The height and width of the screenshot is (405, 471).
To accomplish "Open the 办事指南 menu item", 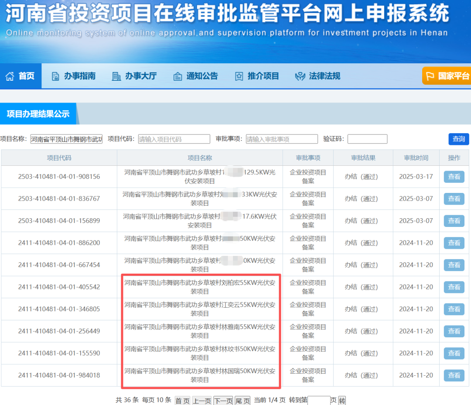I will (80, 76).
